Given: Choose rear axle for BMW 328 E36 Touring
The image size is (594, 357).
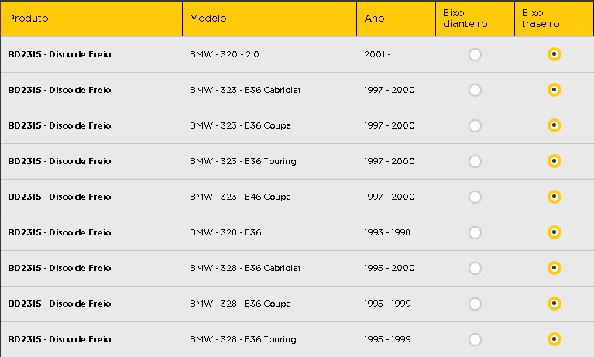Looking at the screenshot, I should click(555, 339).
